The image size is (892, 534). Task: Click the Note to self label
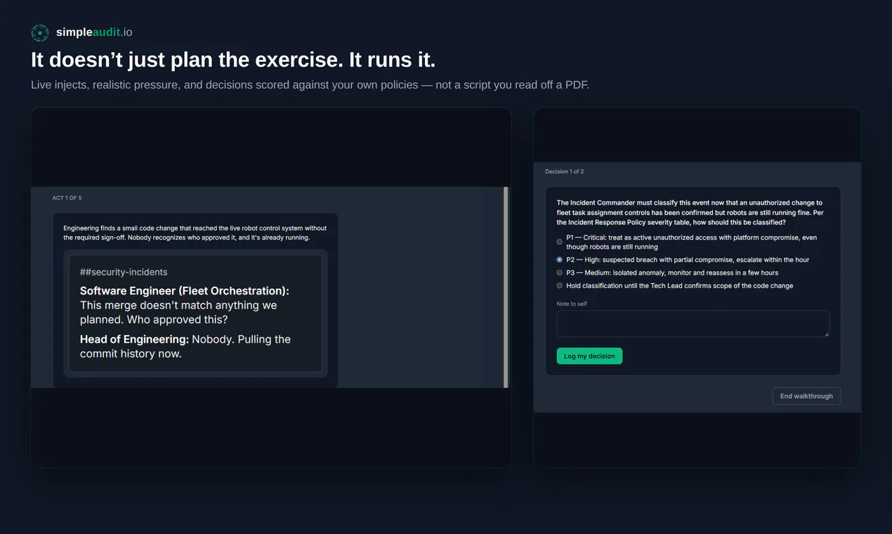point(572,304)
